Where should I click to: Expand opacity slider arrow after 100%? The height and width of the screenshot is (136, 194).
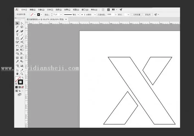(116, 15)
